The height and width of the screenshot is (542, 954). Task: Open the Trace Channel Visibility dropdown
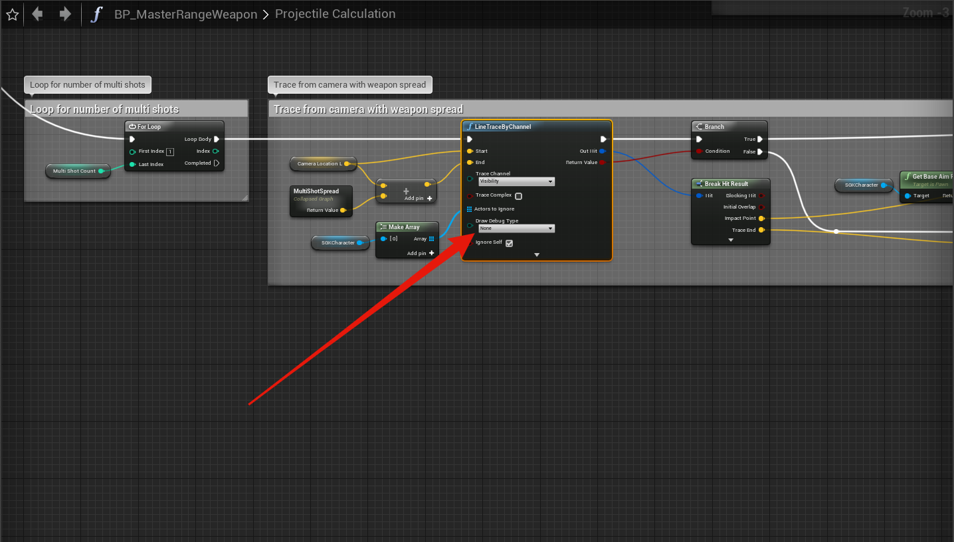(x=516, y=181)
